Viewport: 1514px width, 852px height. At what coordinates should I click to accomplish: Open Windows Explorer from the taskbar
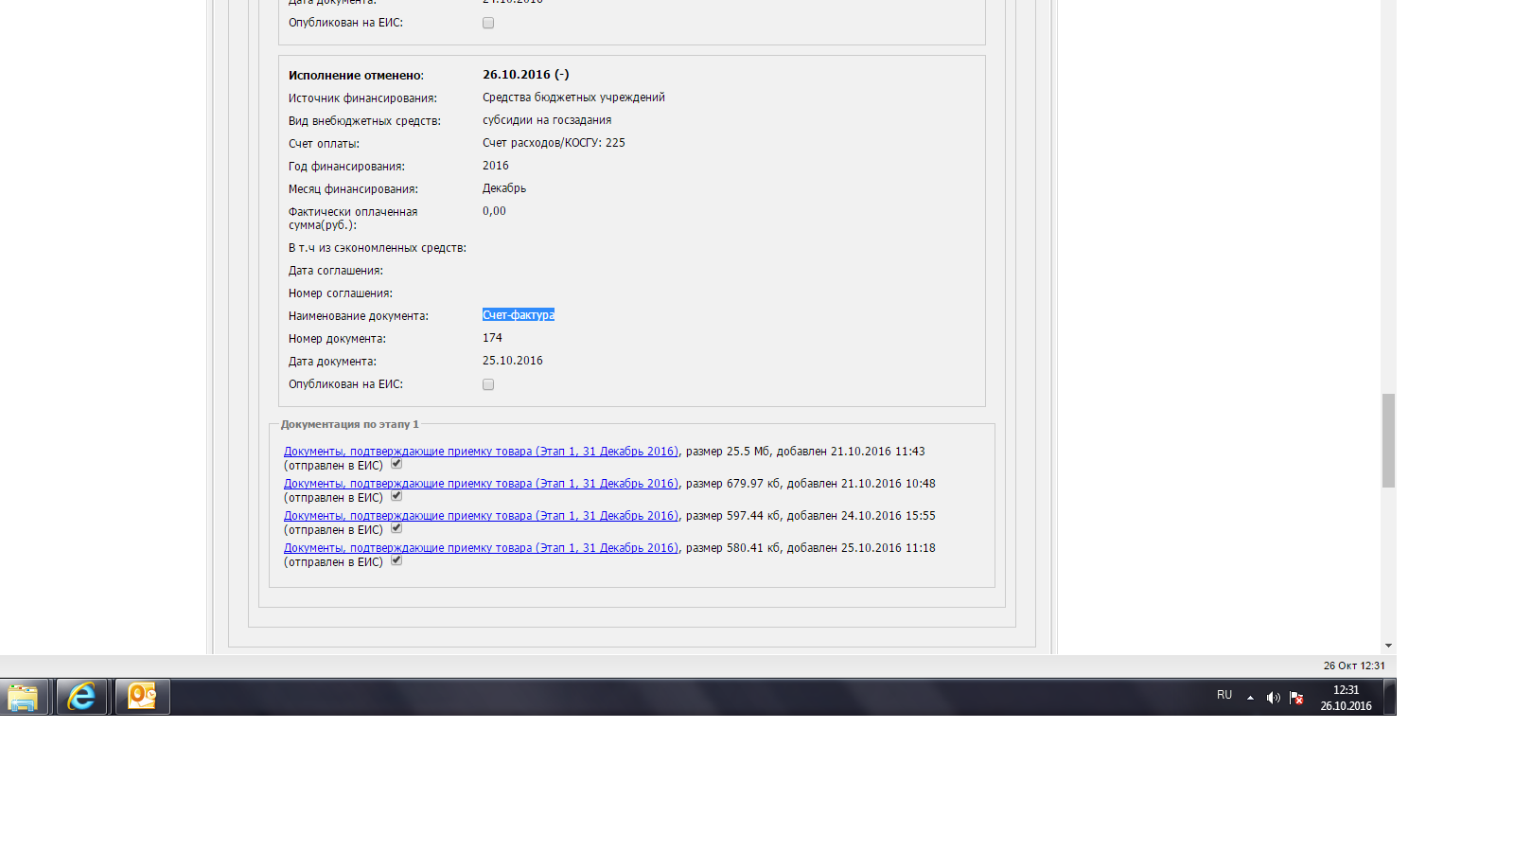(24, 697)
